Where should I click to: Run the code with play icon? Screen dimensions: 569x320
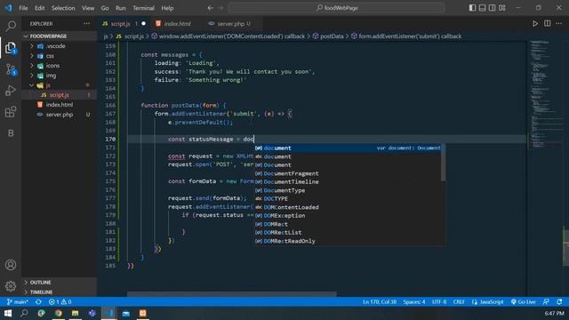point(535,24)
